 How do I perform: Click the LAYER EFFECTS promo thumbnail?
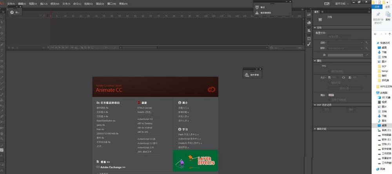pos(195,161)
